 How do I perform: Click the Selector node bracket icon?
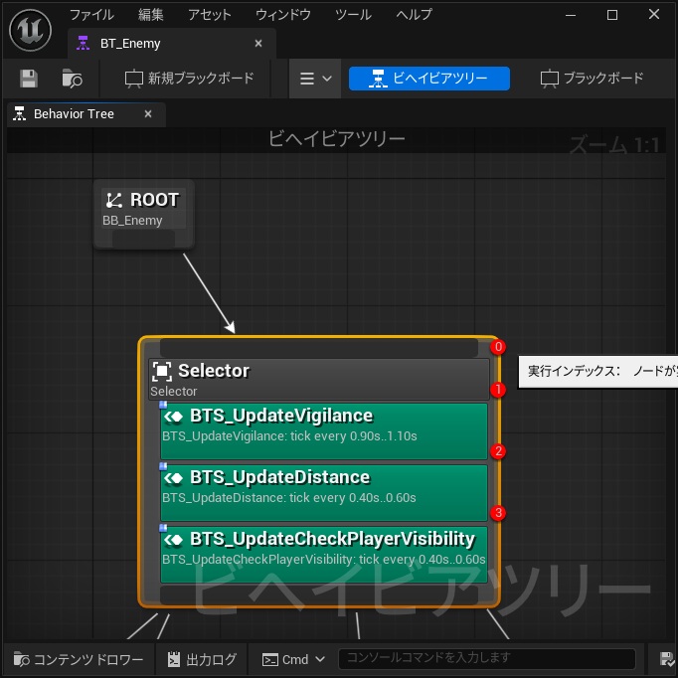click(162, 372)
